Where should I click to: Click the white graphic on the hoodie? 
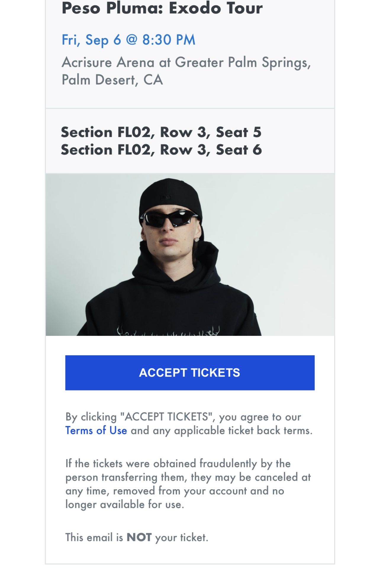pyautogui.click(x=168, y=330)
